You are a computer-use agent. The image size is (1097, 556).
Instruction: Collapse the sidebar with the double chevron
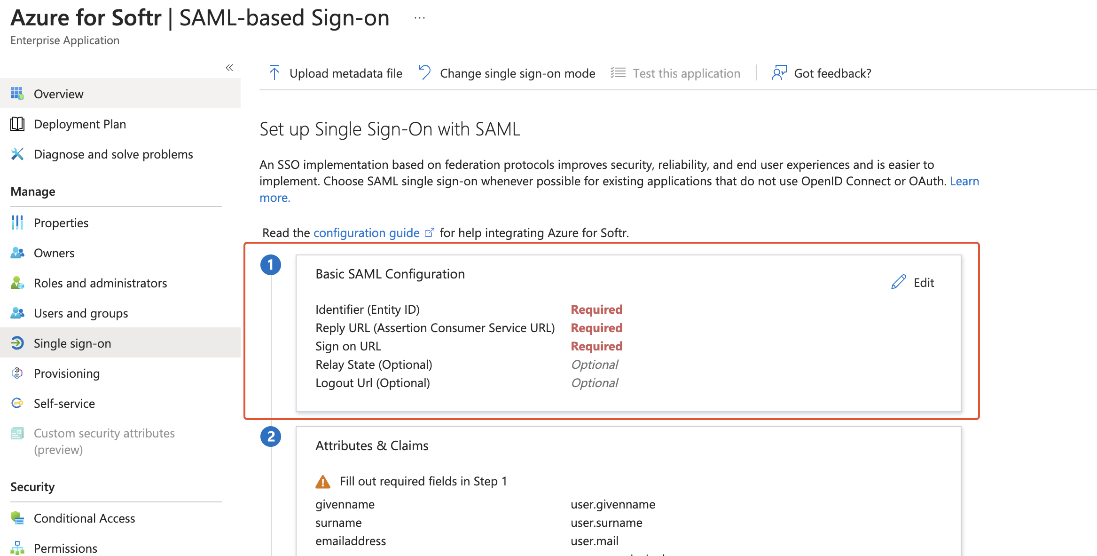(229, 67)
